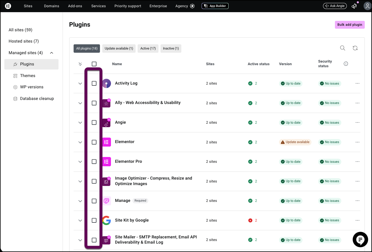The width and height of the screenshot is (372, 252).
Task: Check the Site Kit by Google checkbox
Action: 94,220
